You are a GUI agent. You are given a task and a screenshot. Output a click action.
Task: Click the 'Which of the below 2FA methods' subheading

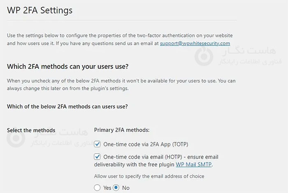67,106
